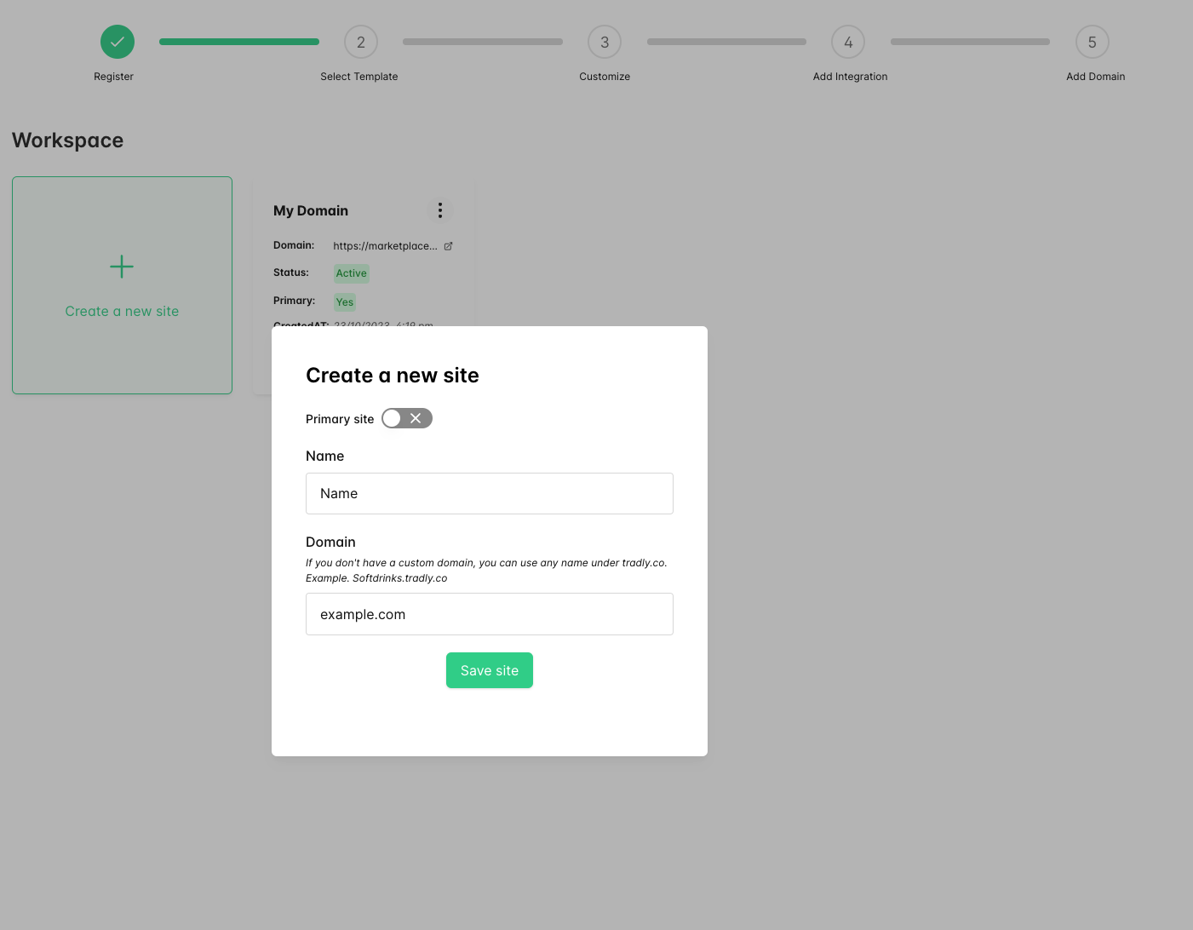Click the Register step label

pyautogui.click(x=113, y=76)
